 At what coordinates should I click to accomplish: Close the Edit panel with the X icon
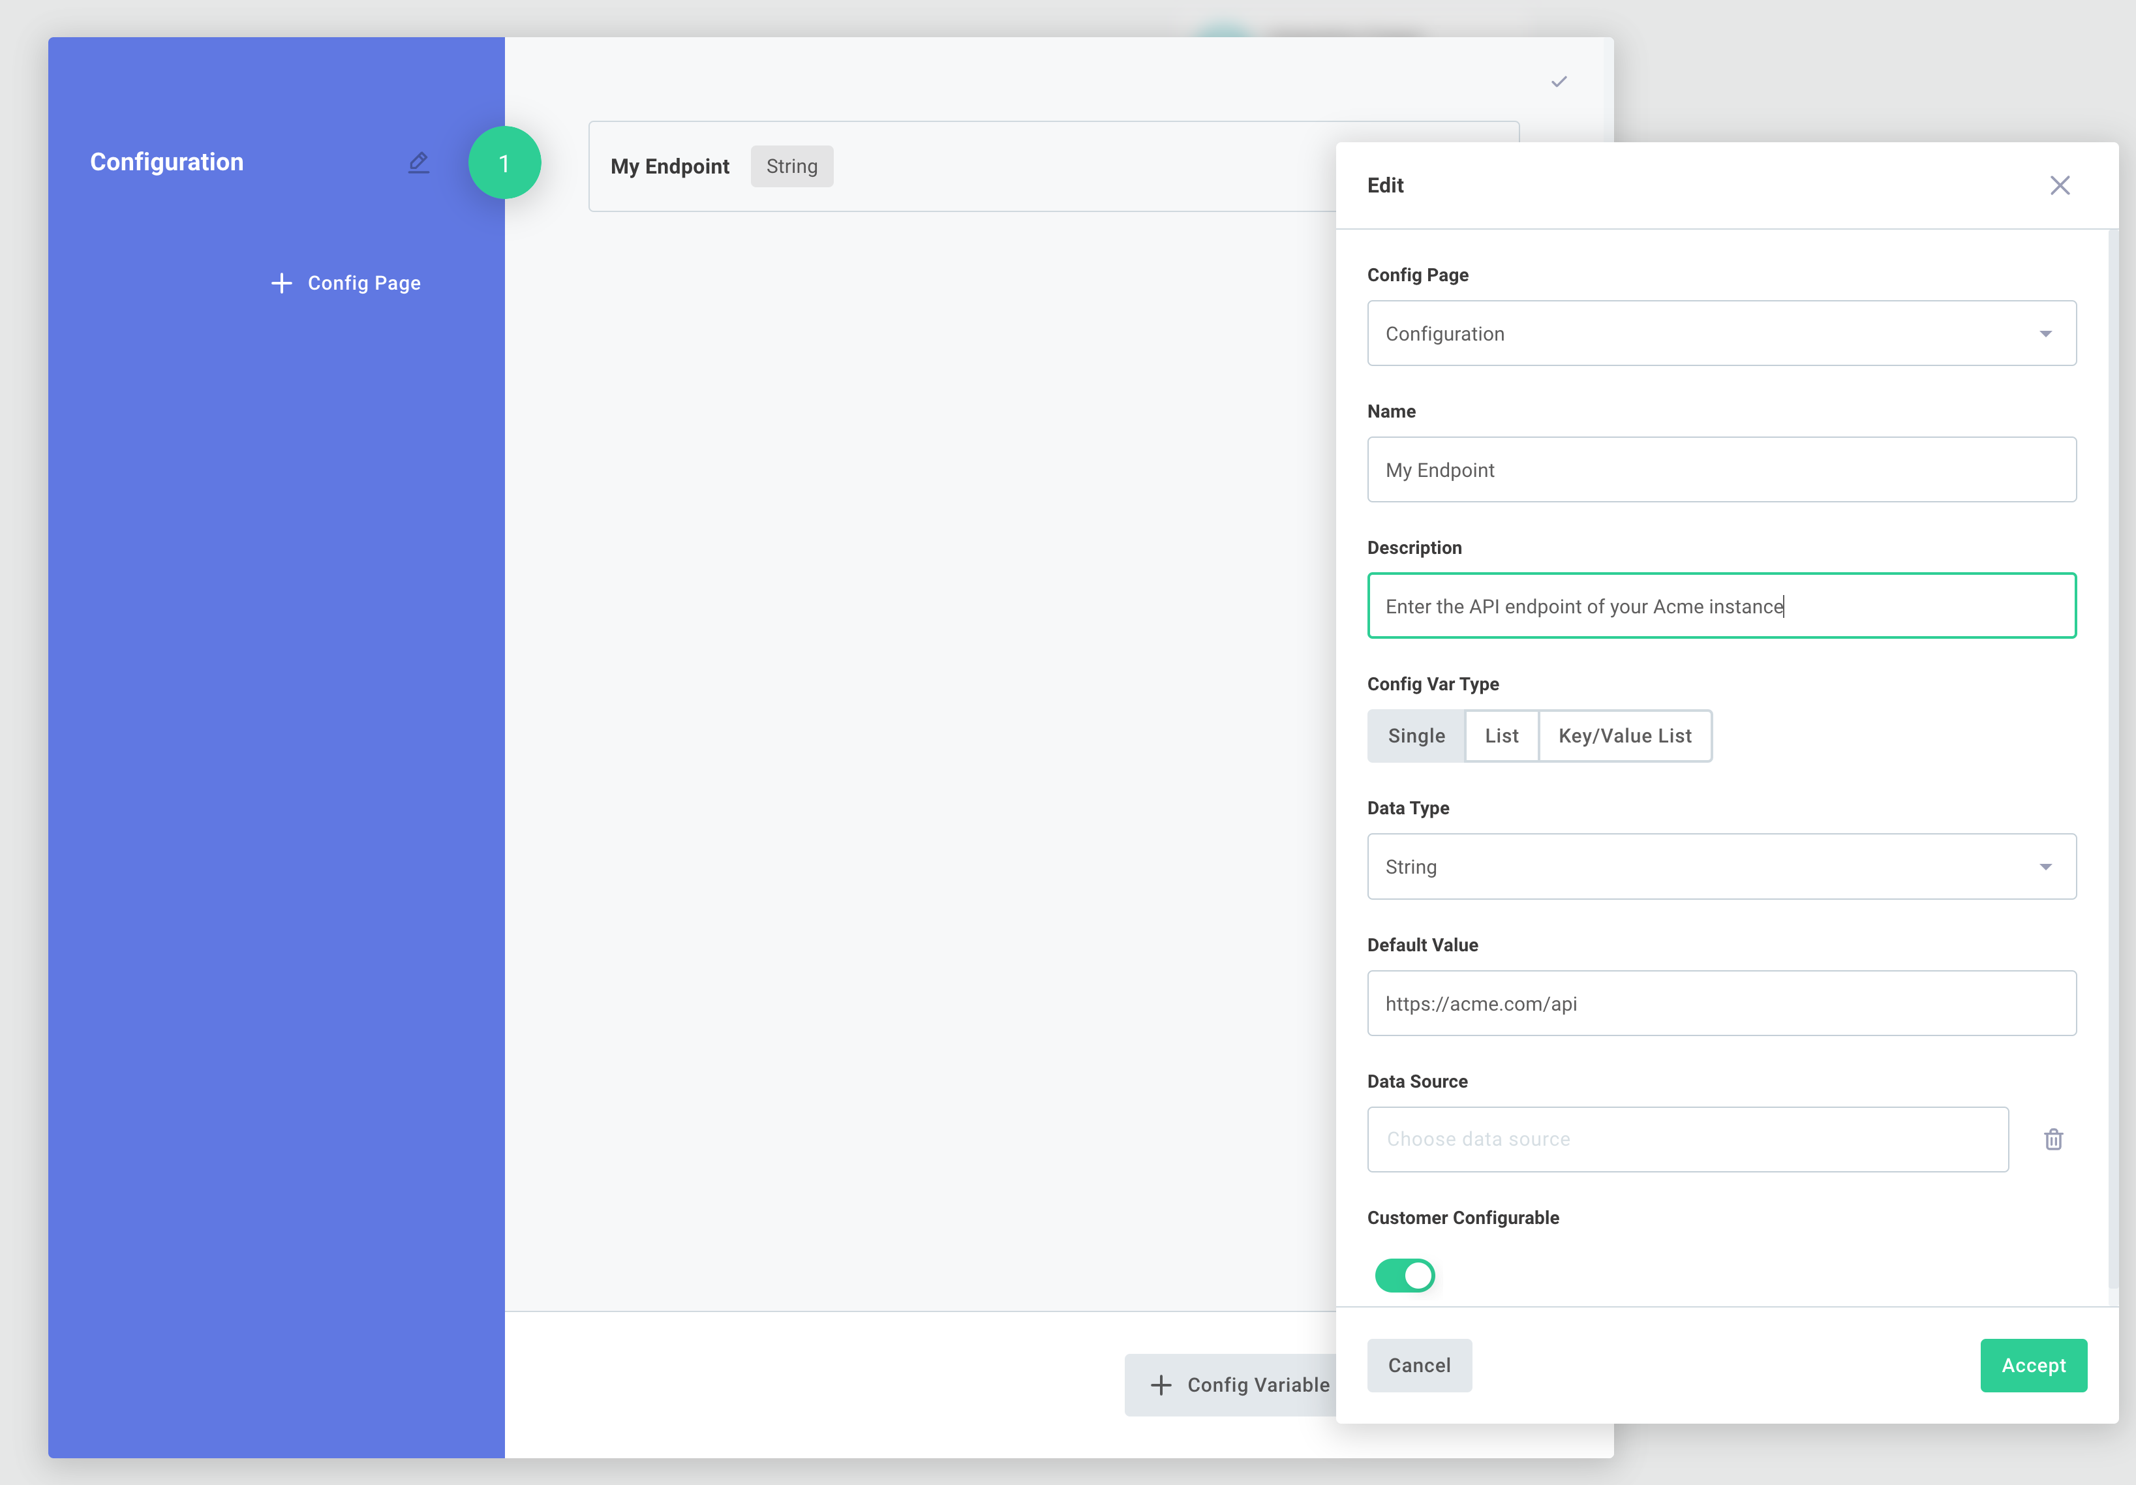[2060, 185]
